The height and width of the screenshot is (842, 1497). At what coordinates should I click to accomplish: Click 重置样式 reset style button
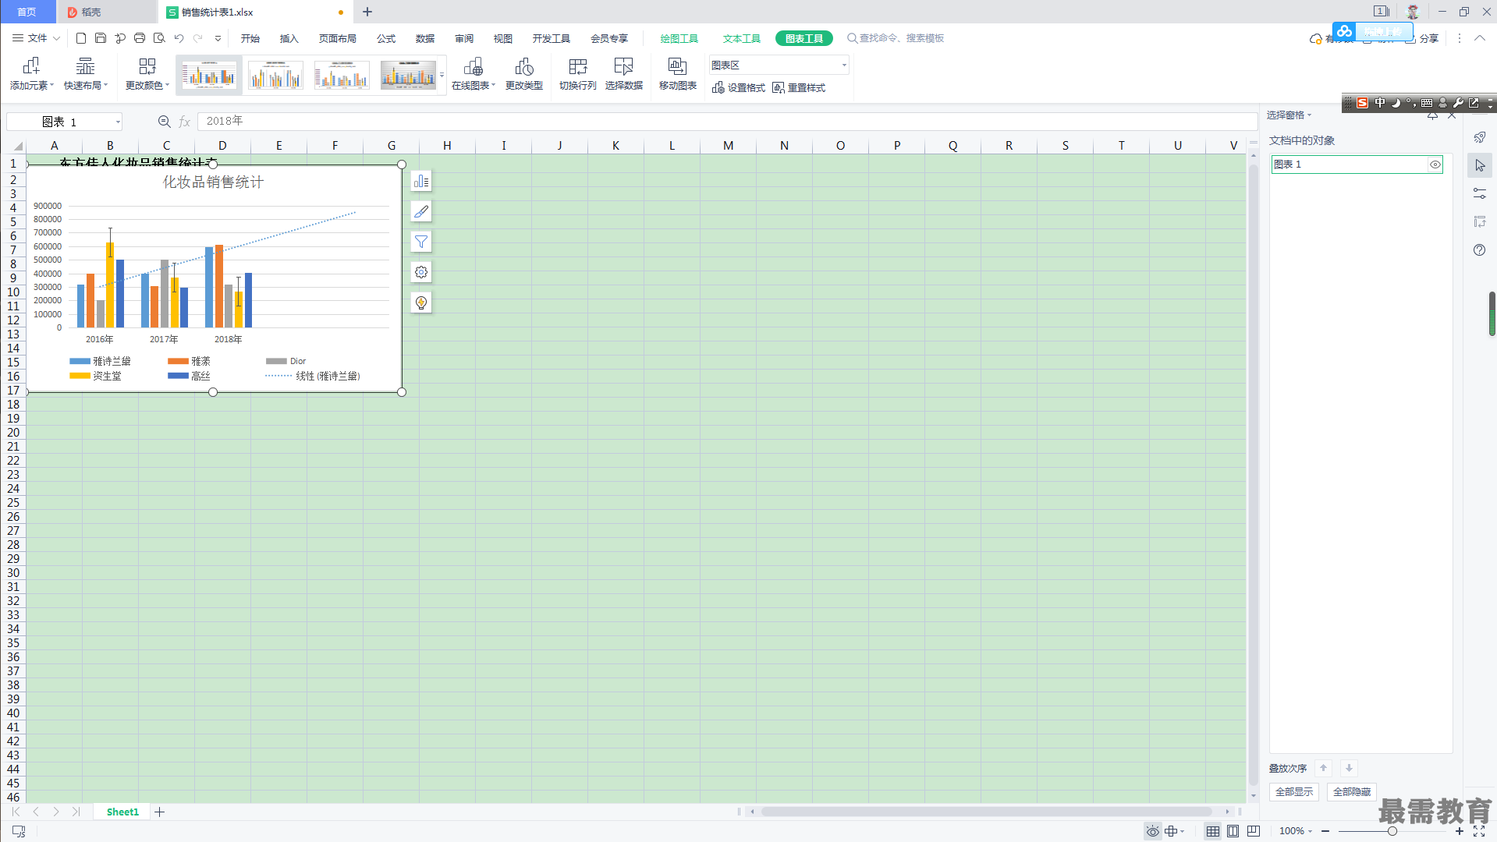tap(799, 88)
